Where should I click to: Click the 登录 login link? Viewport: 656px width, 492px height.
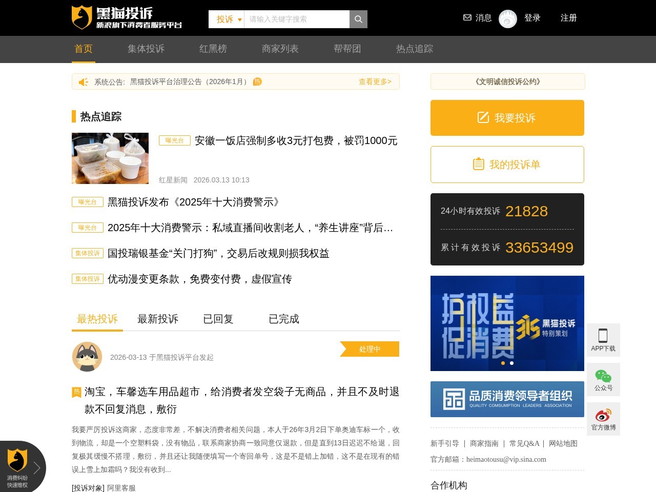click(x=532, y=17)
